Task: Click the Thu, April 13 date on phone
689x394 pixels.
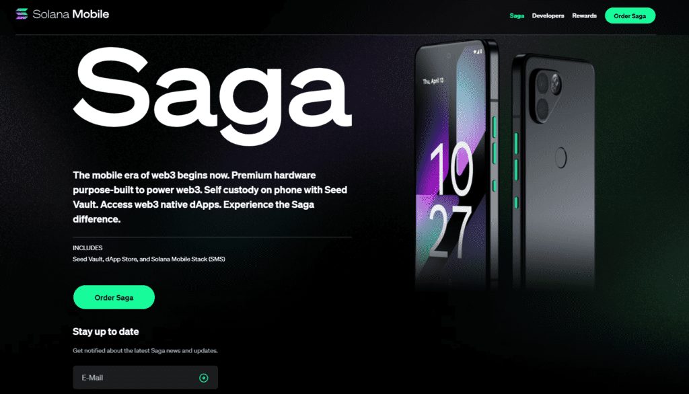Action: click(433, 81)
